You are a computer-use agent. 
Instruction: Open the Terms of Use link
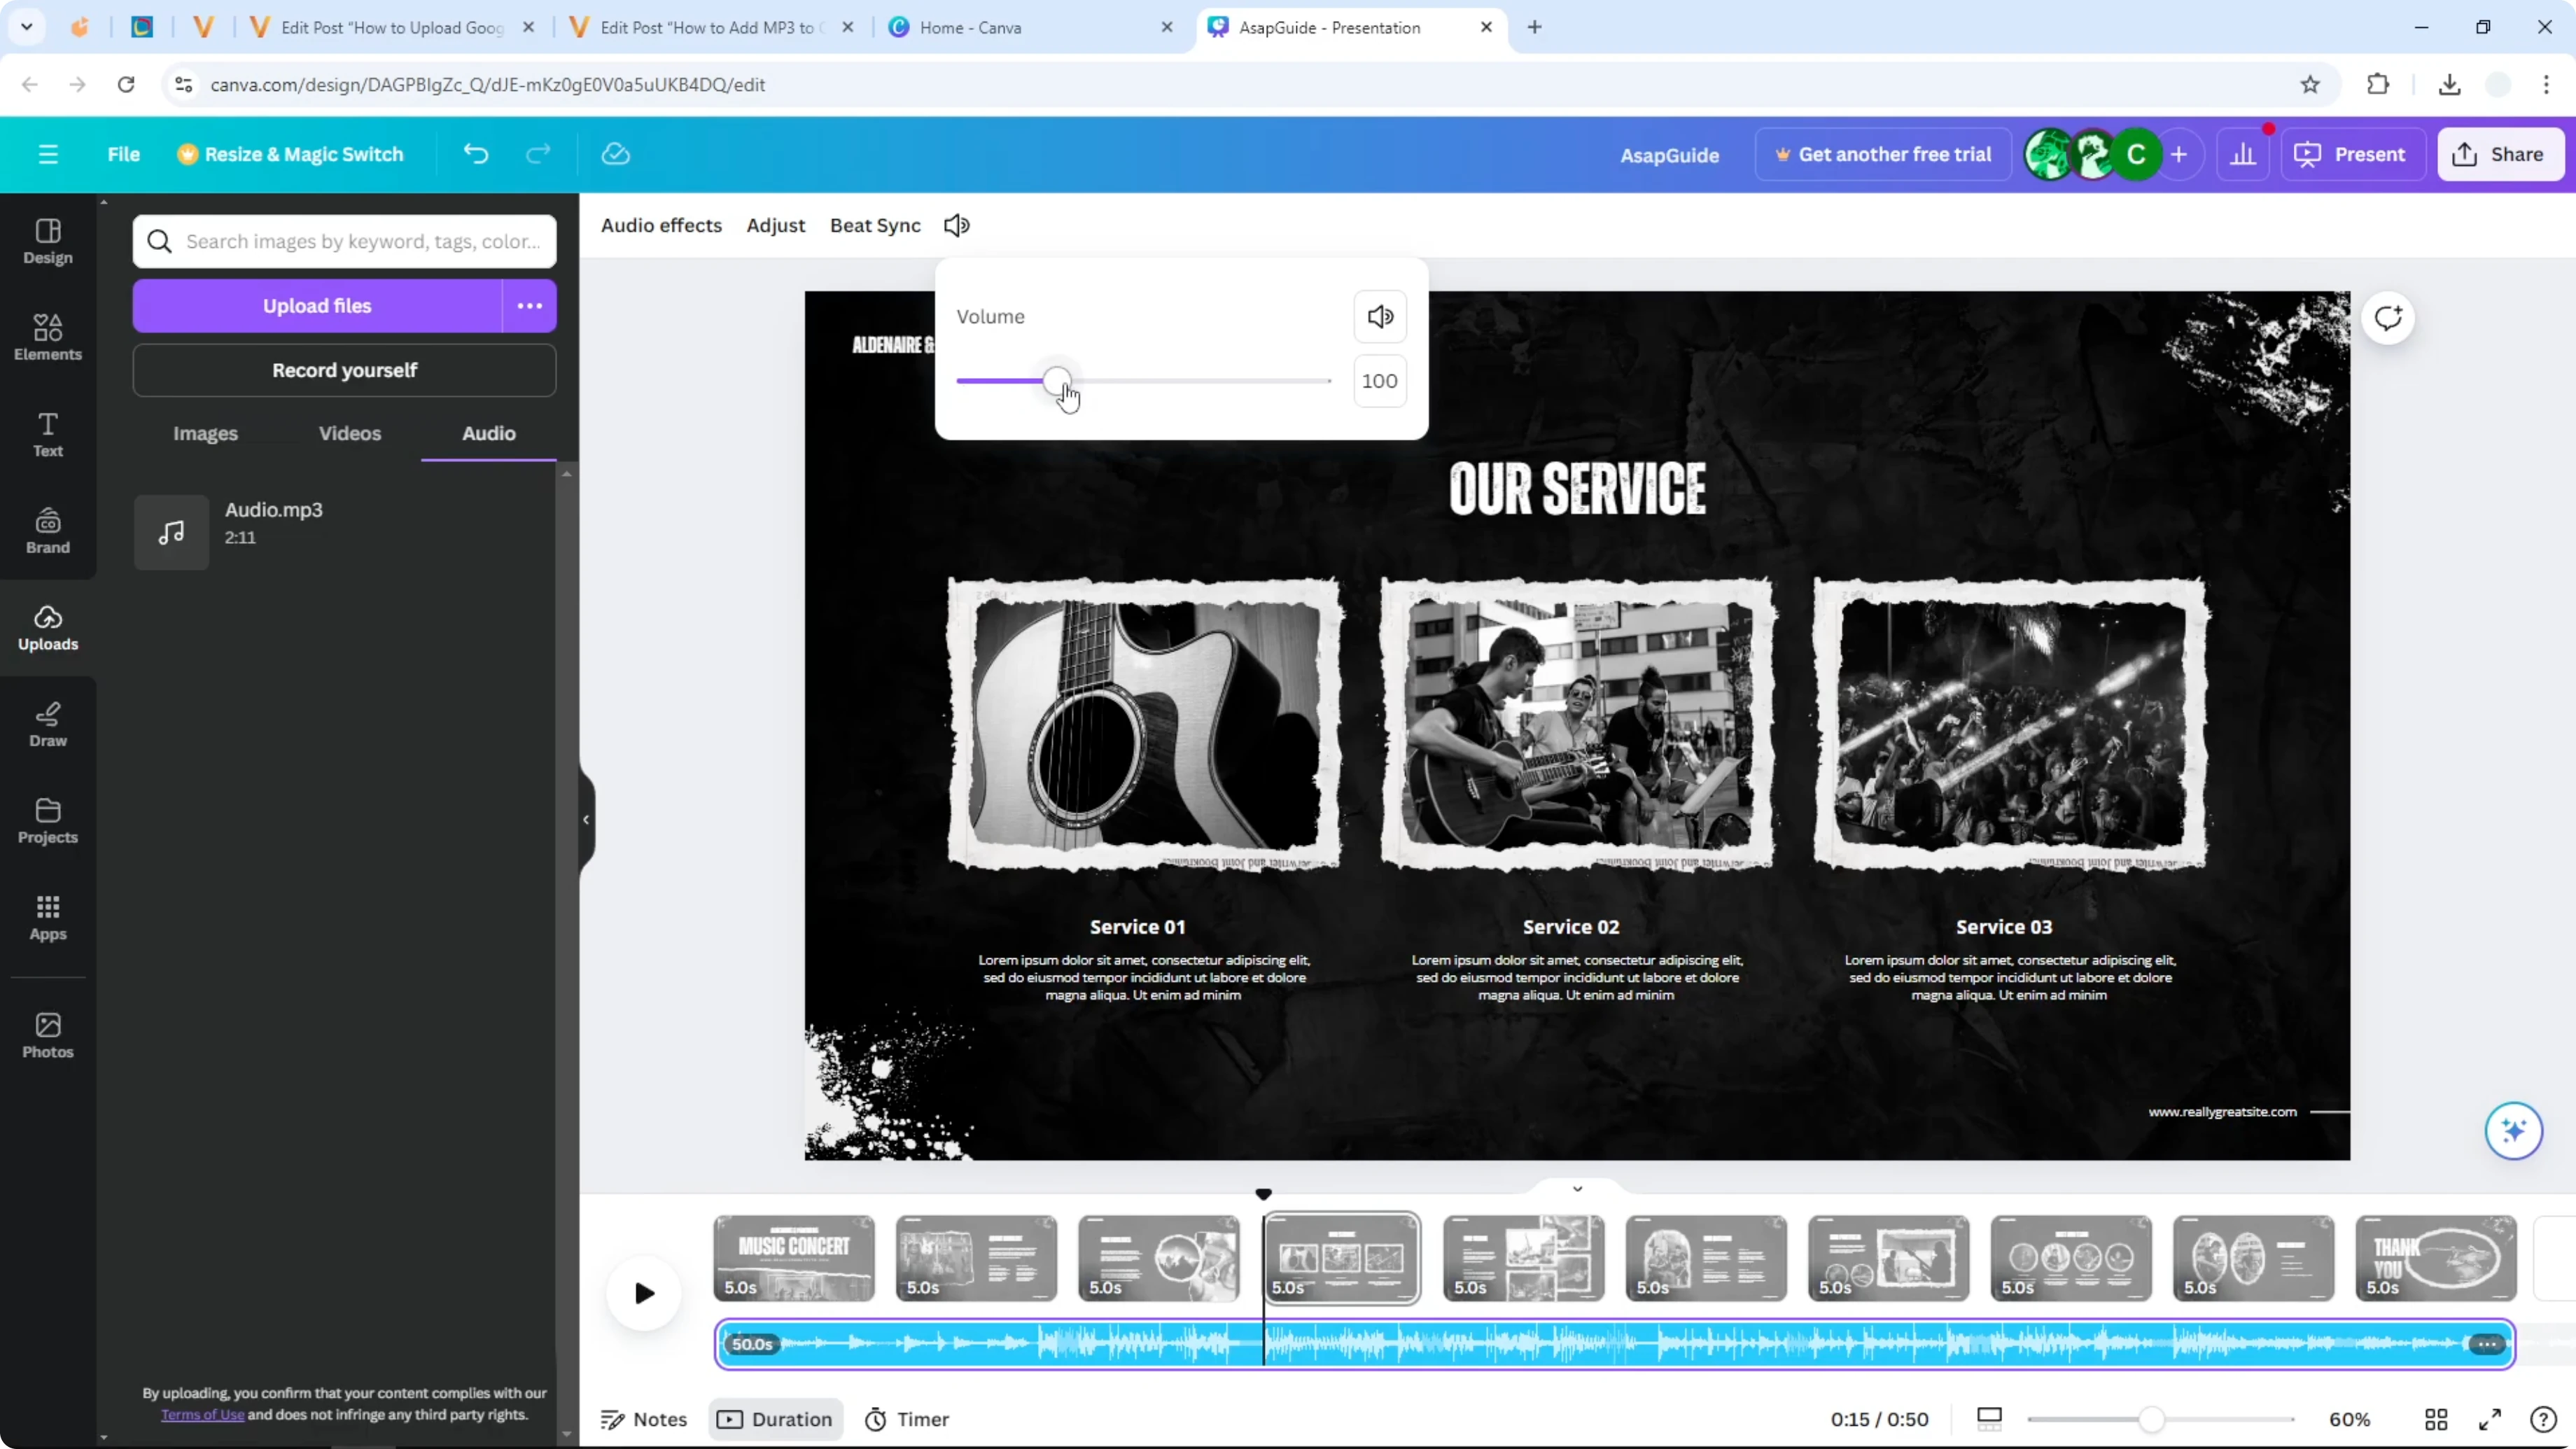(203, 1414)
